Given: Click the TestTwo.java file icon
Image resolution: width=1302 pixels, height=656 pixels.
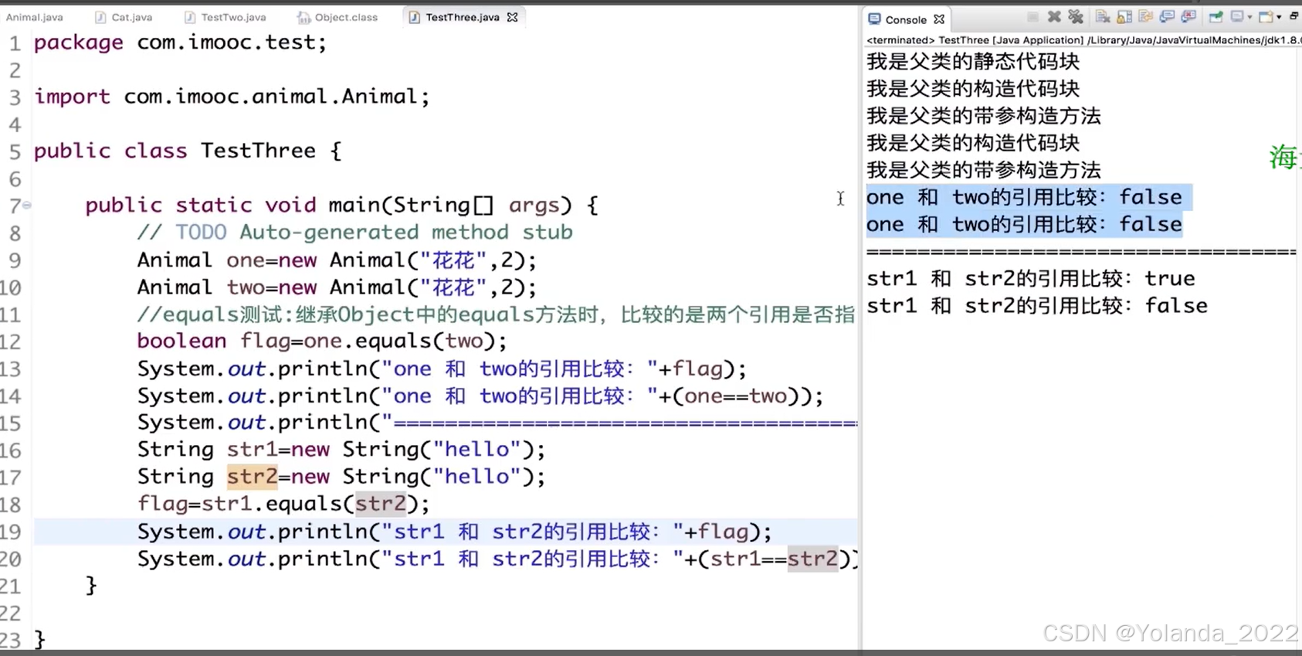Looking at the screenshot, I should (190, 17).
